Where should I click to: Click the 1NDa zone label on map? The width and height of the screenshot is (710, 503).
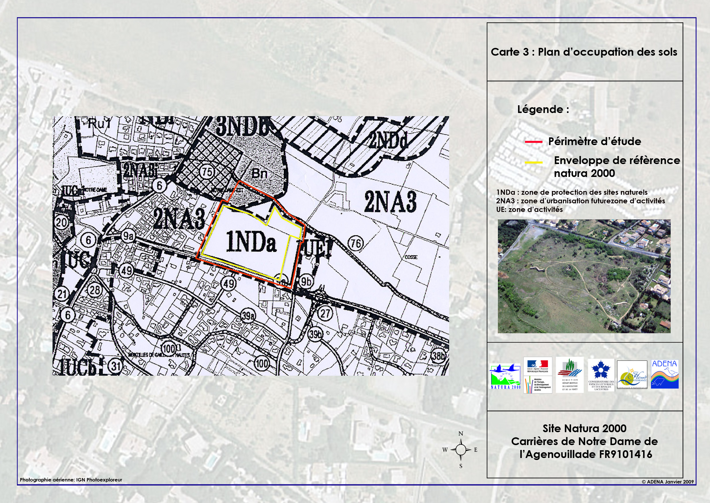coord(251,241)
